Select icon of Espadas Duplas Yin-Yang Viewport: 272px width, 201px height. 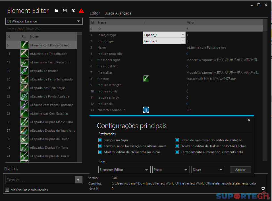[x=24, y=147]
